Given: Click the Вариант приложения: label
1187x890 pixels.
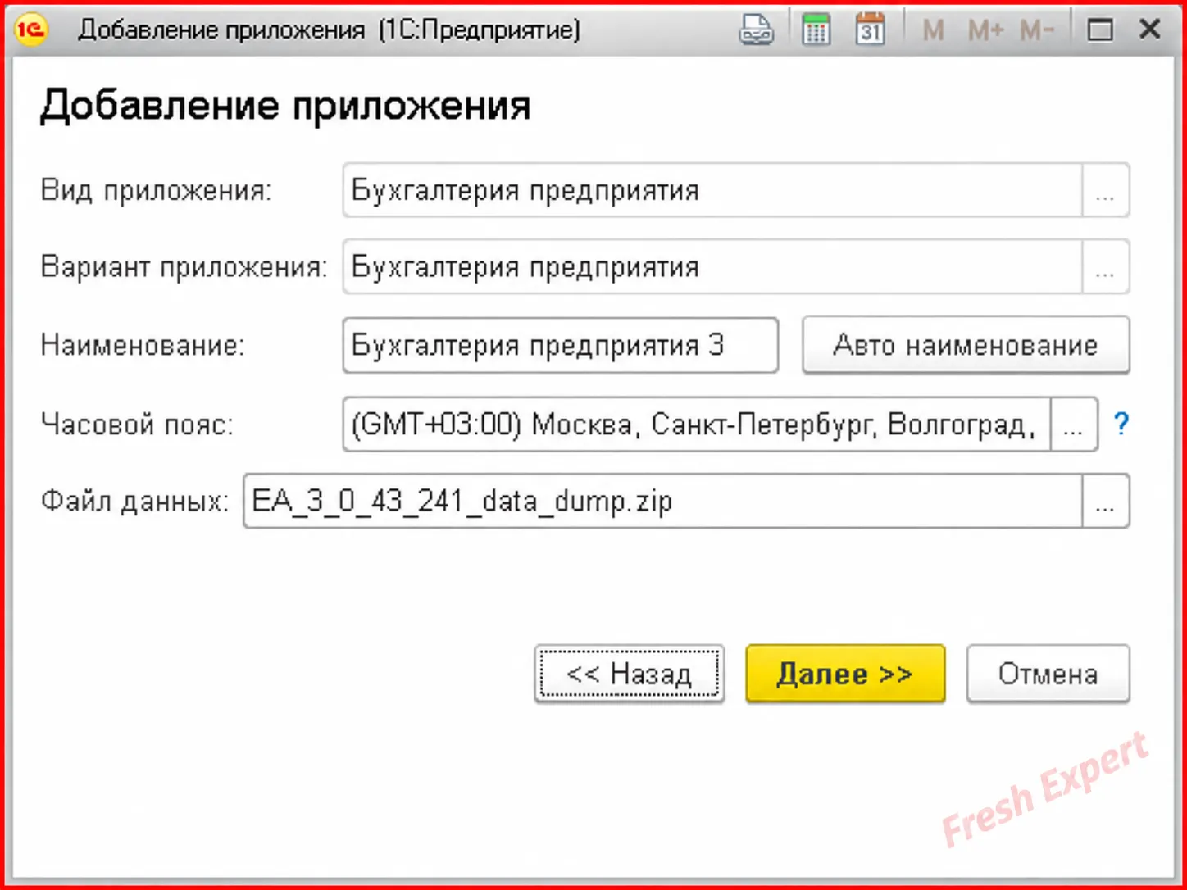Looking at the screenshot, I should click(x=184, y=267).
